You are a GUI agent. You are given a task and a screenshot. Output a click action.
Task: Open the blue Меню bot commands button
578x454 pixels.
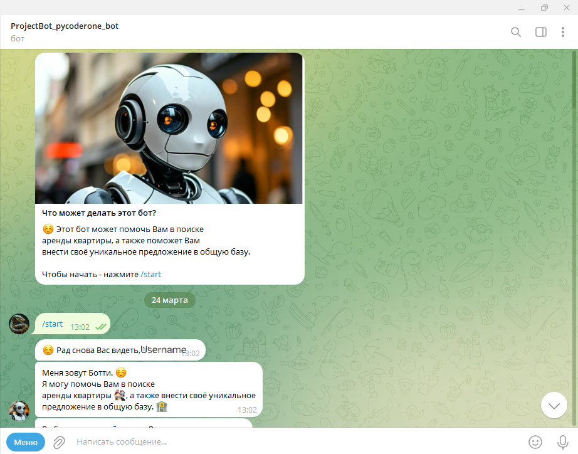tap(26, 442)
